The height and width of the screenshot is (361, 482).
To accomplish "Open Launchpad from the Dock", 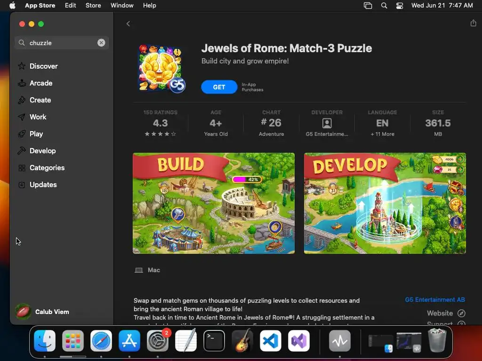I will click(73, 341).
